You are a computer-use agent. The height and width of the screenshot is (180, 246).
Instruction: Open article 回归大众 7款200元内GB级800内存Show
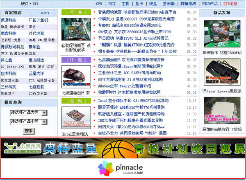(131, 127)
